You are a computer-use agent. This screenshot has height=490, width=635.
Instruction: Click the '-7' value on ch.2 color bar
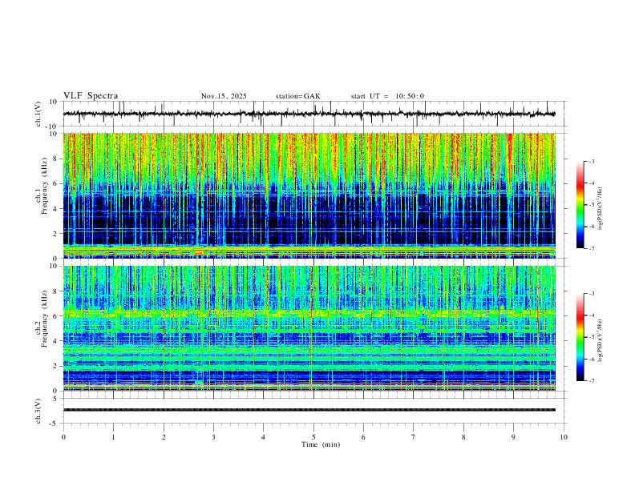[x=591, y=380]
